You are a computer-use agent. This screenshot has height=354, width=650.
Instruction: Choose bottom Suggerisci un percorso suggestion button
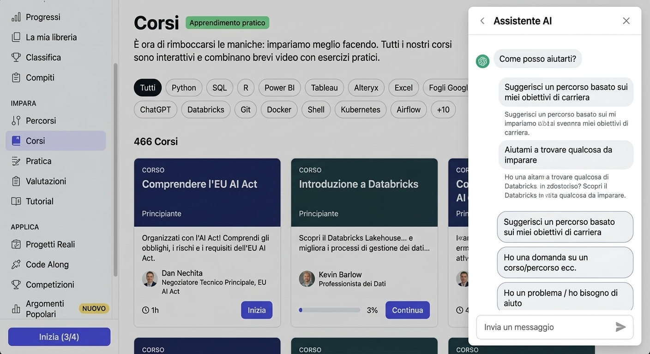pyautogui.click(x=565, y=227)
